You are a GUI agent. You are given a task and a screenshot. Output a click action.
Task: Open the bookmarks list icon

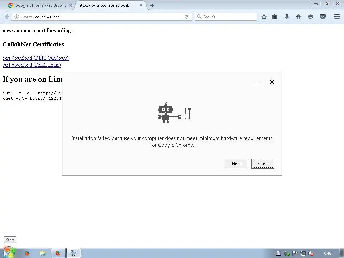click(x=274, y=17)
